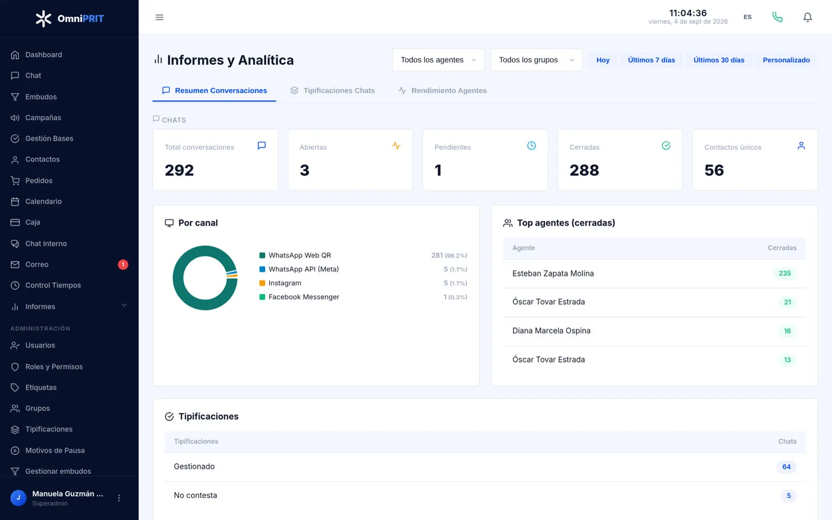This screenshot has height=520, width=832.
Task: Change the ES language selector
Action: [x=748, y=17]
